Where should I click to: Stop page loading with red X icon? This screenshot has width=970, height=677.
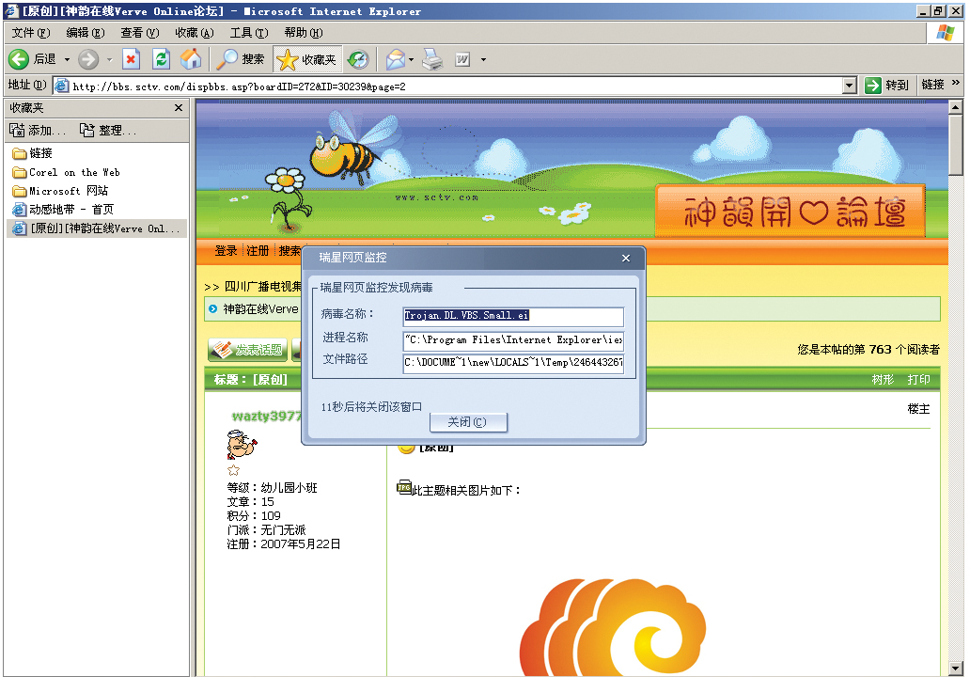click(131, 59)
